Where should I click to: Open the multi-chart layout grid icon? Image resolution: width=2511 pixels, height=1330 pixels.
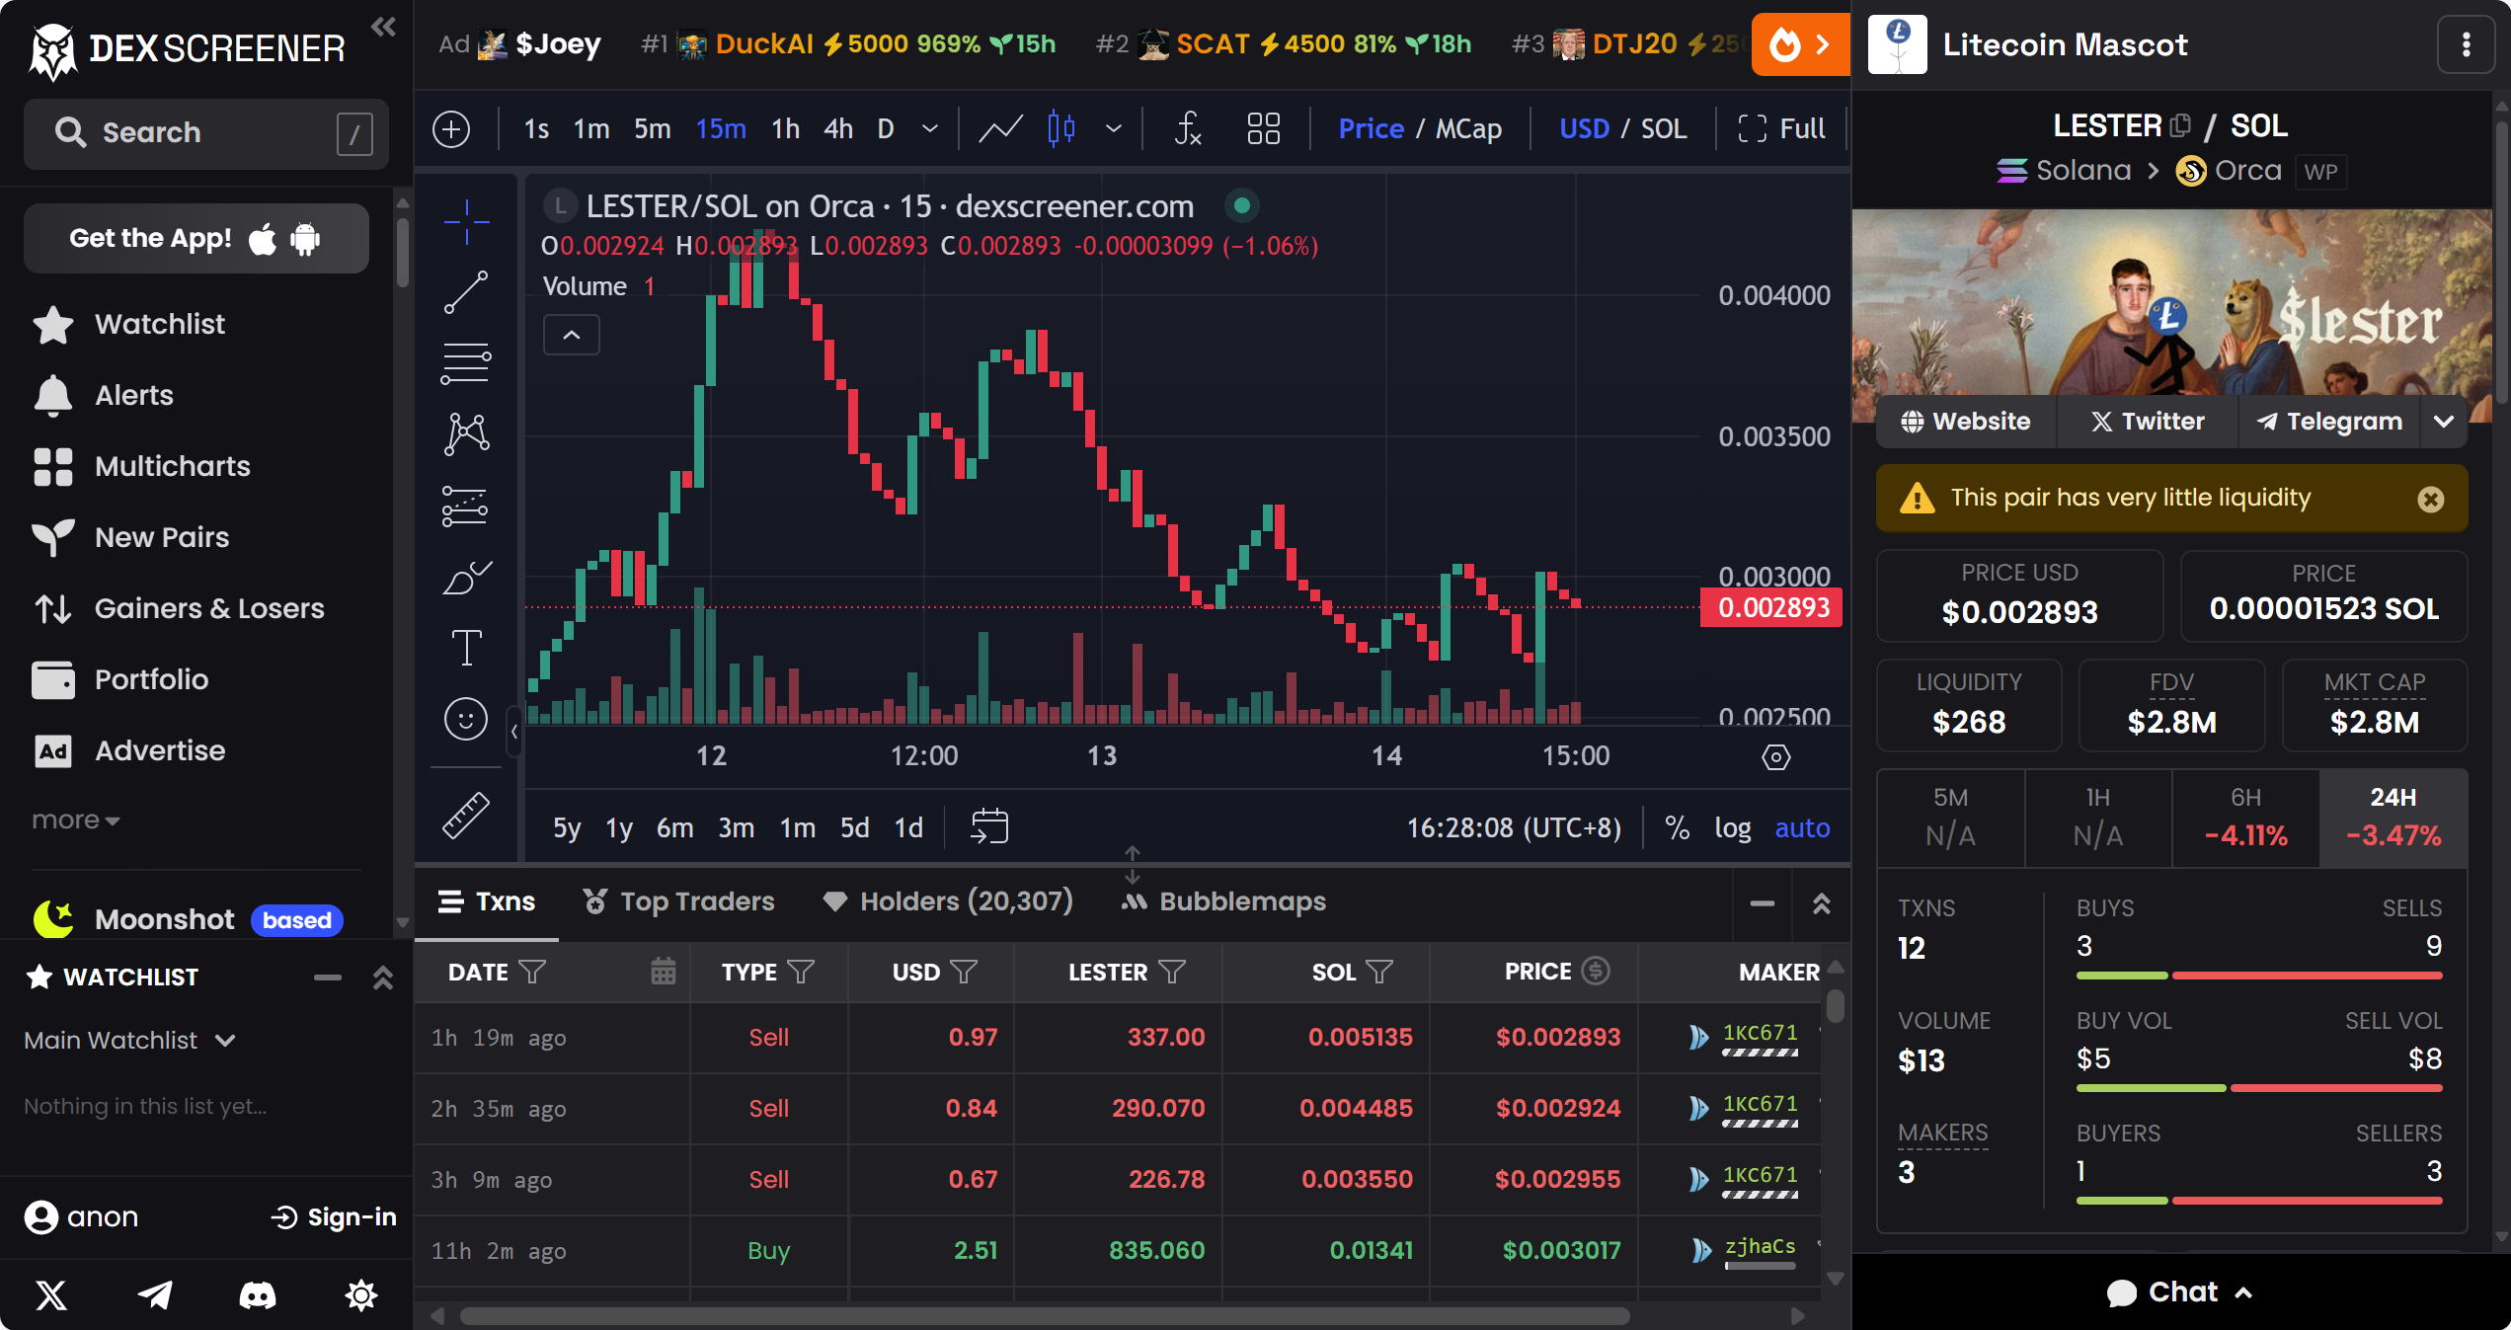click(x=1263, y=129)
